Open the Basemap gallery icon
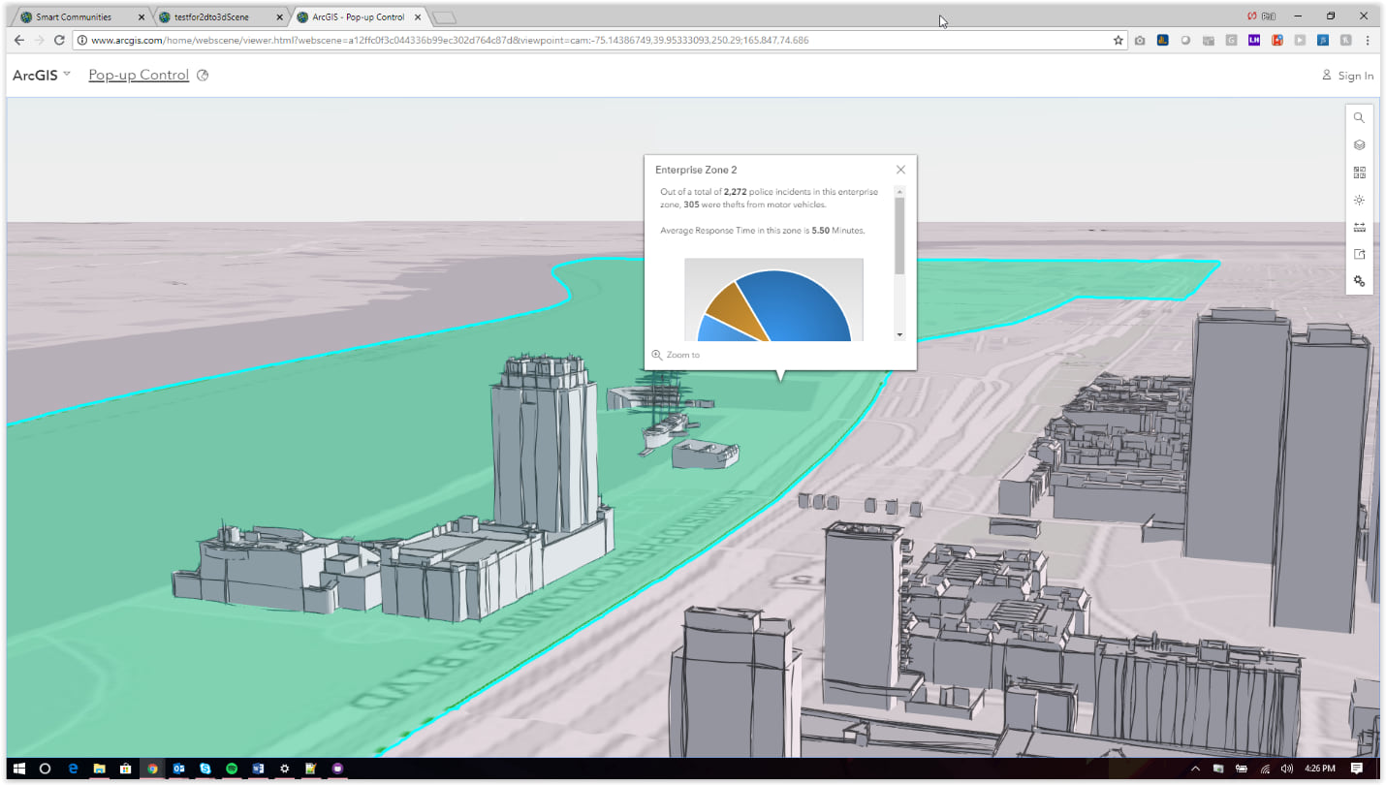 [x=1359, y=173]
